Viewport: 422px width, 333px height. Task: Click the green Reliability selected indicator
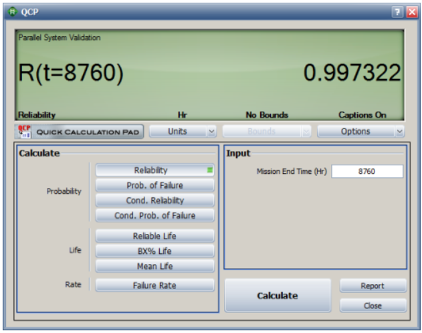(x=210, y=170)
